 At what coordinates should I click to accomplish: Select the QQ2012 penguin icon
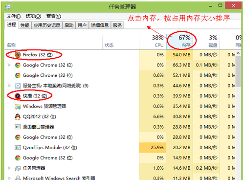pos(18,116)
